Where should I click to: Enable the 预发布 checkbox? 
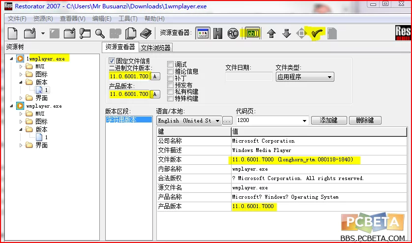coord(170,85)
